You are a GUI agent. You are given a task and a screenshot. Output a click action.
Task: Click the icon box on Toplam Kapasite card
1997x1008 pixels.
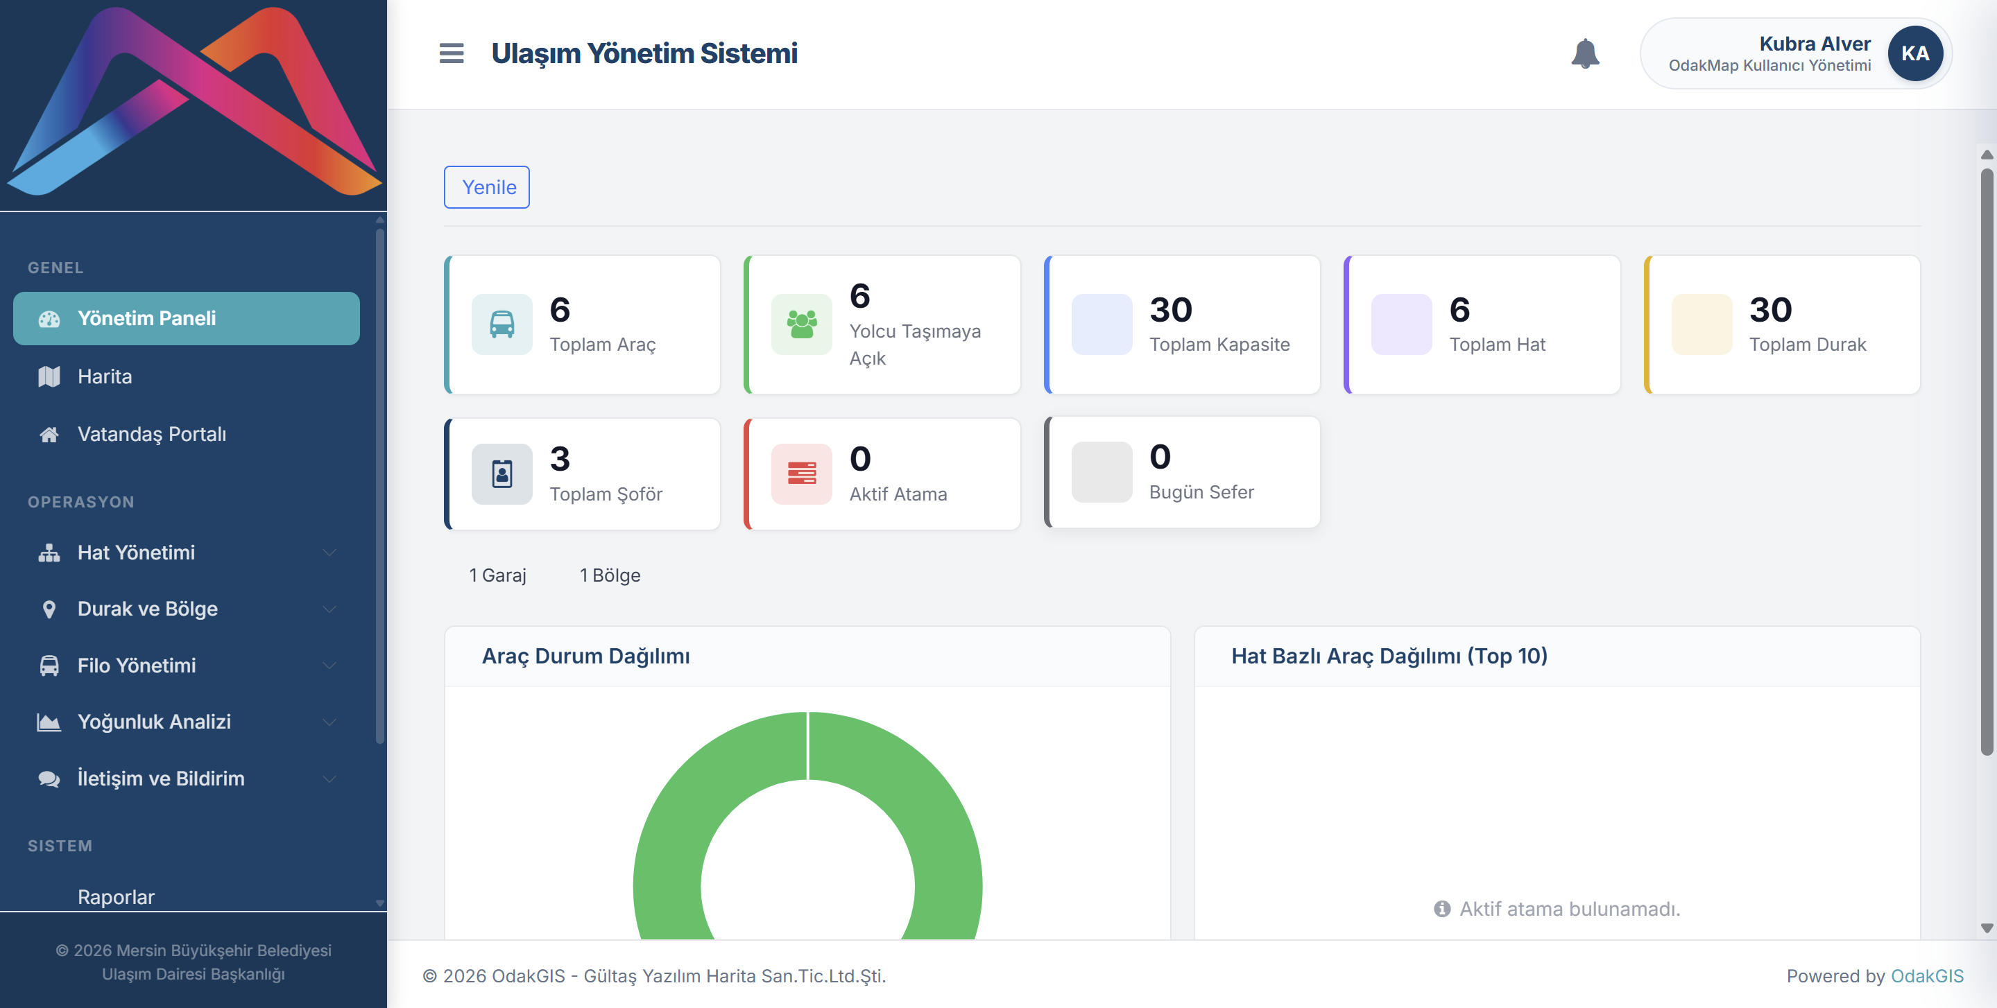click(1102, 324)
